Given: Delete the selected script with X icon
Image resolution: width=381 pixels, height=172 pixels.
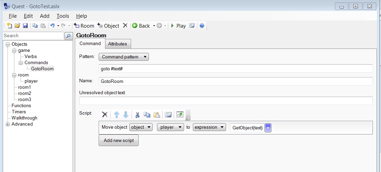Looking at the screenshot, I should (105, 115).
